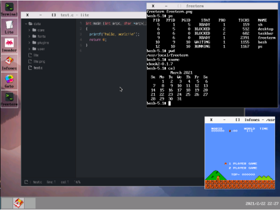The height and width of the screenshot is (210, 280).
Task: Click the Infones icon in the taskbar
Action: coord(18,203)
